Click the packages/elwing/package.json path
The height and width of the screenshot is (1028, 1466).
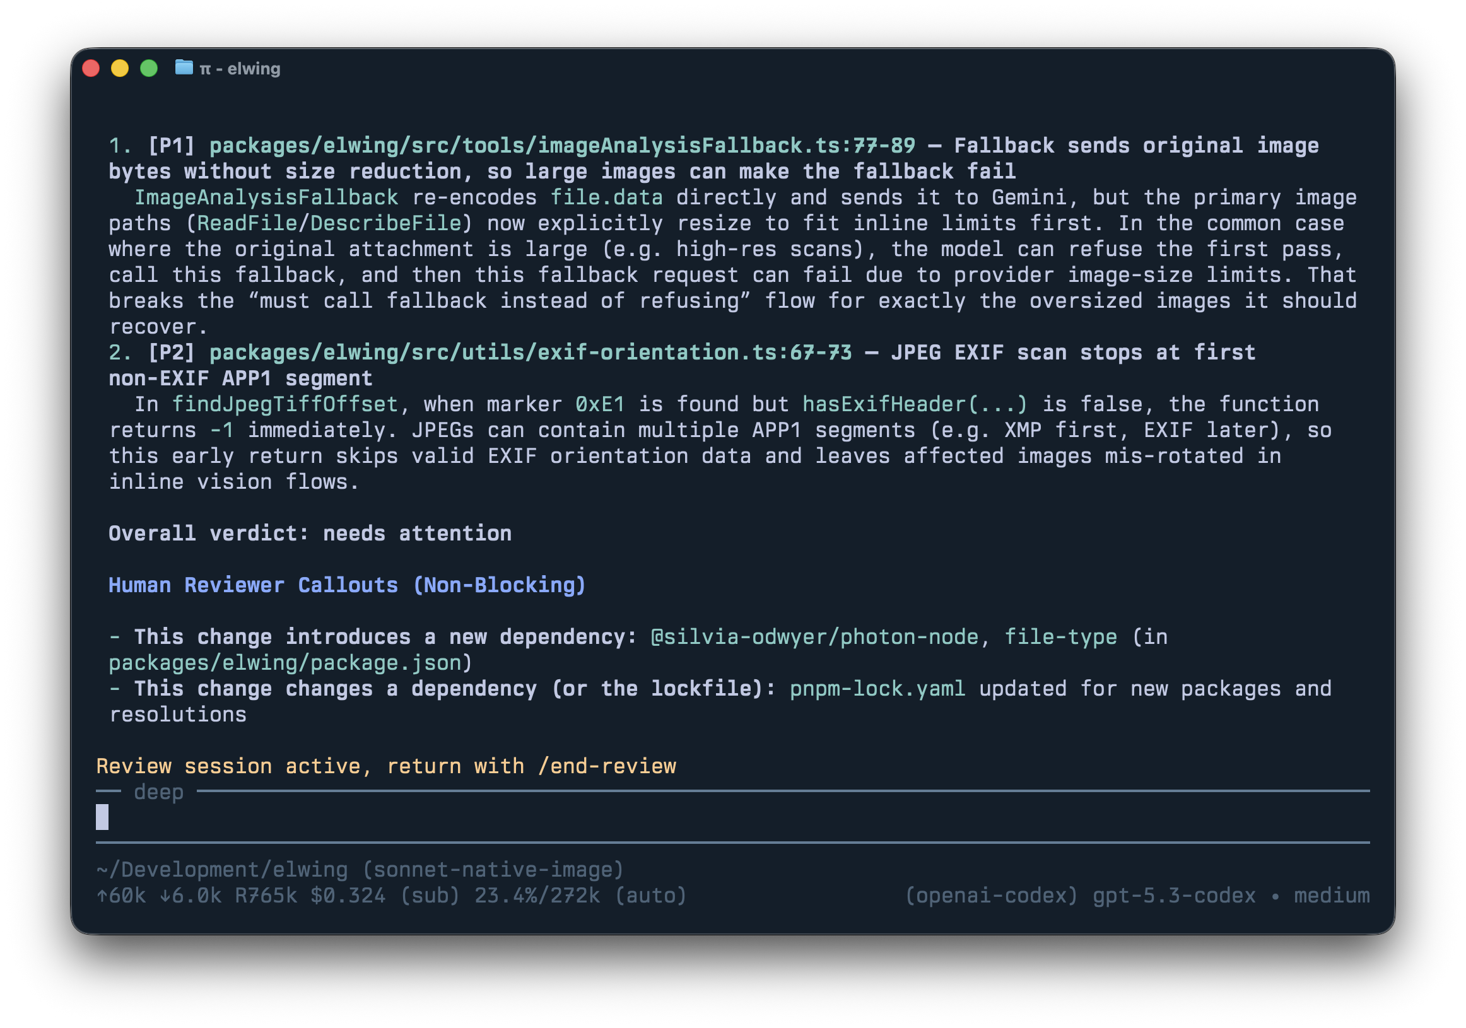point(285,663)
